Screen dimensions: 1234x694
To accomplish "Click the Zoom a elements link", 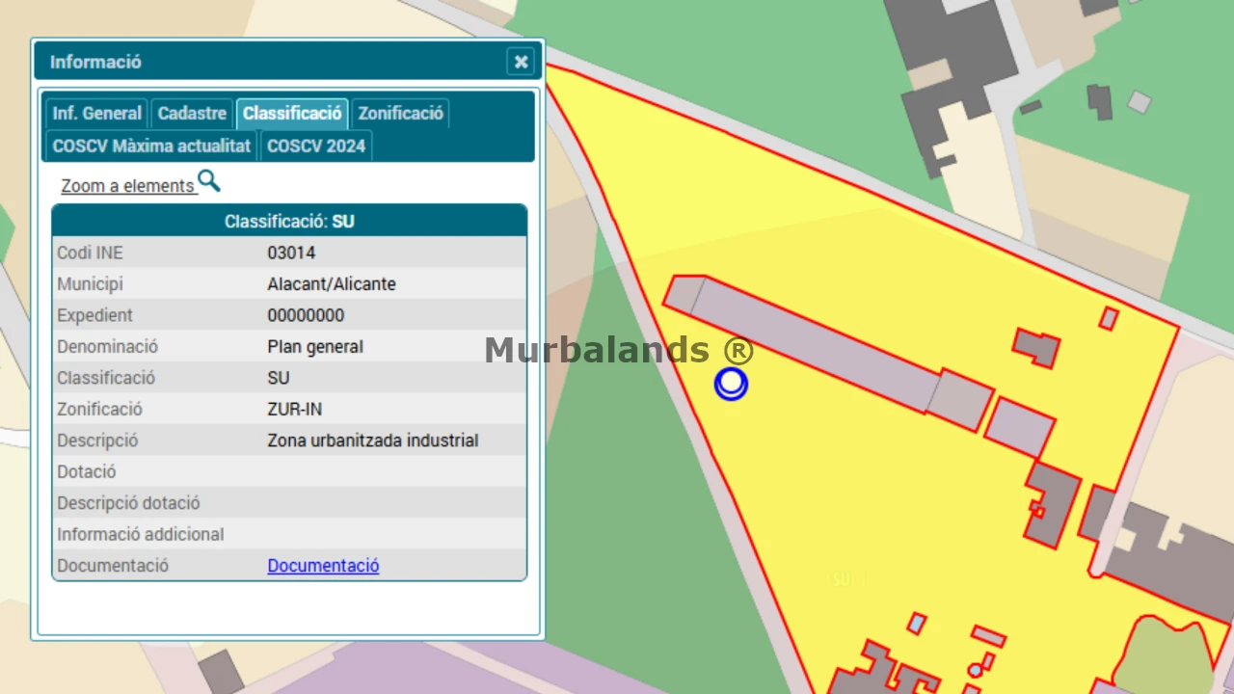I will point(127,186).
